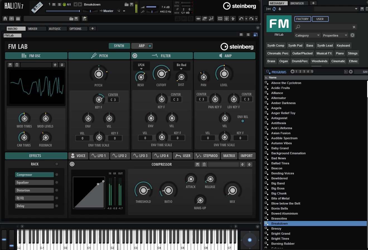Toggle the Equalizer effect on/off dot

click(x=57, y=182)
